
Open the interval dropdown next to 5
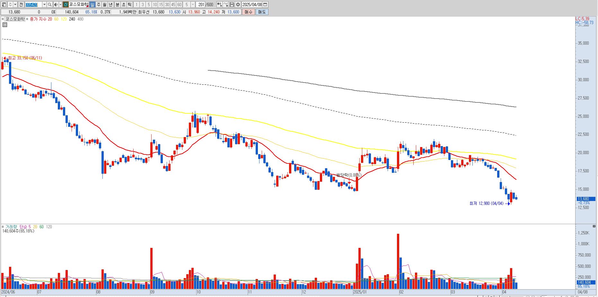pos(193,4)
